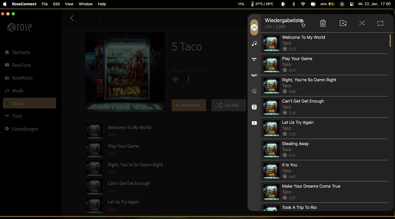Select Right, You're So Damn Right in queue
Screen dimensions: 395x219
[x=325, y=86]
